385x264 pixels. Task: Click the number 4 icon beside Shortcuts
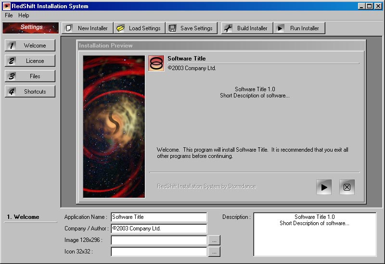tap(12, 91)
